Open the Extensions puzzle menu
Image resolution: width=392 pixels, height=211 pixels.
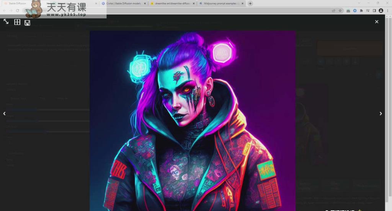point(361,10)
